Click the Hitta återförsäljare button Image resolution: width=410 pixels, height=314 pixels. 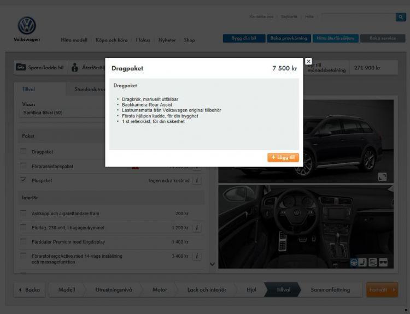(336, 38)
